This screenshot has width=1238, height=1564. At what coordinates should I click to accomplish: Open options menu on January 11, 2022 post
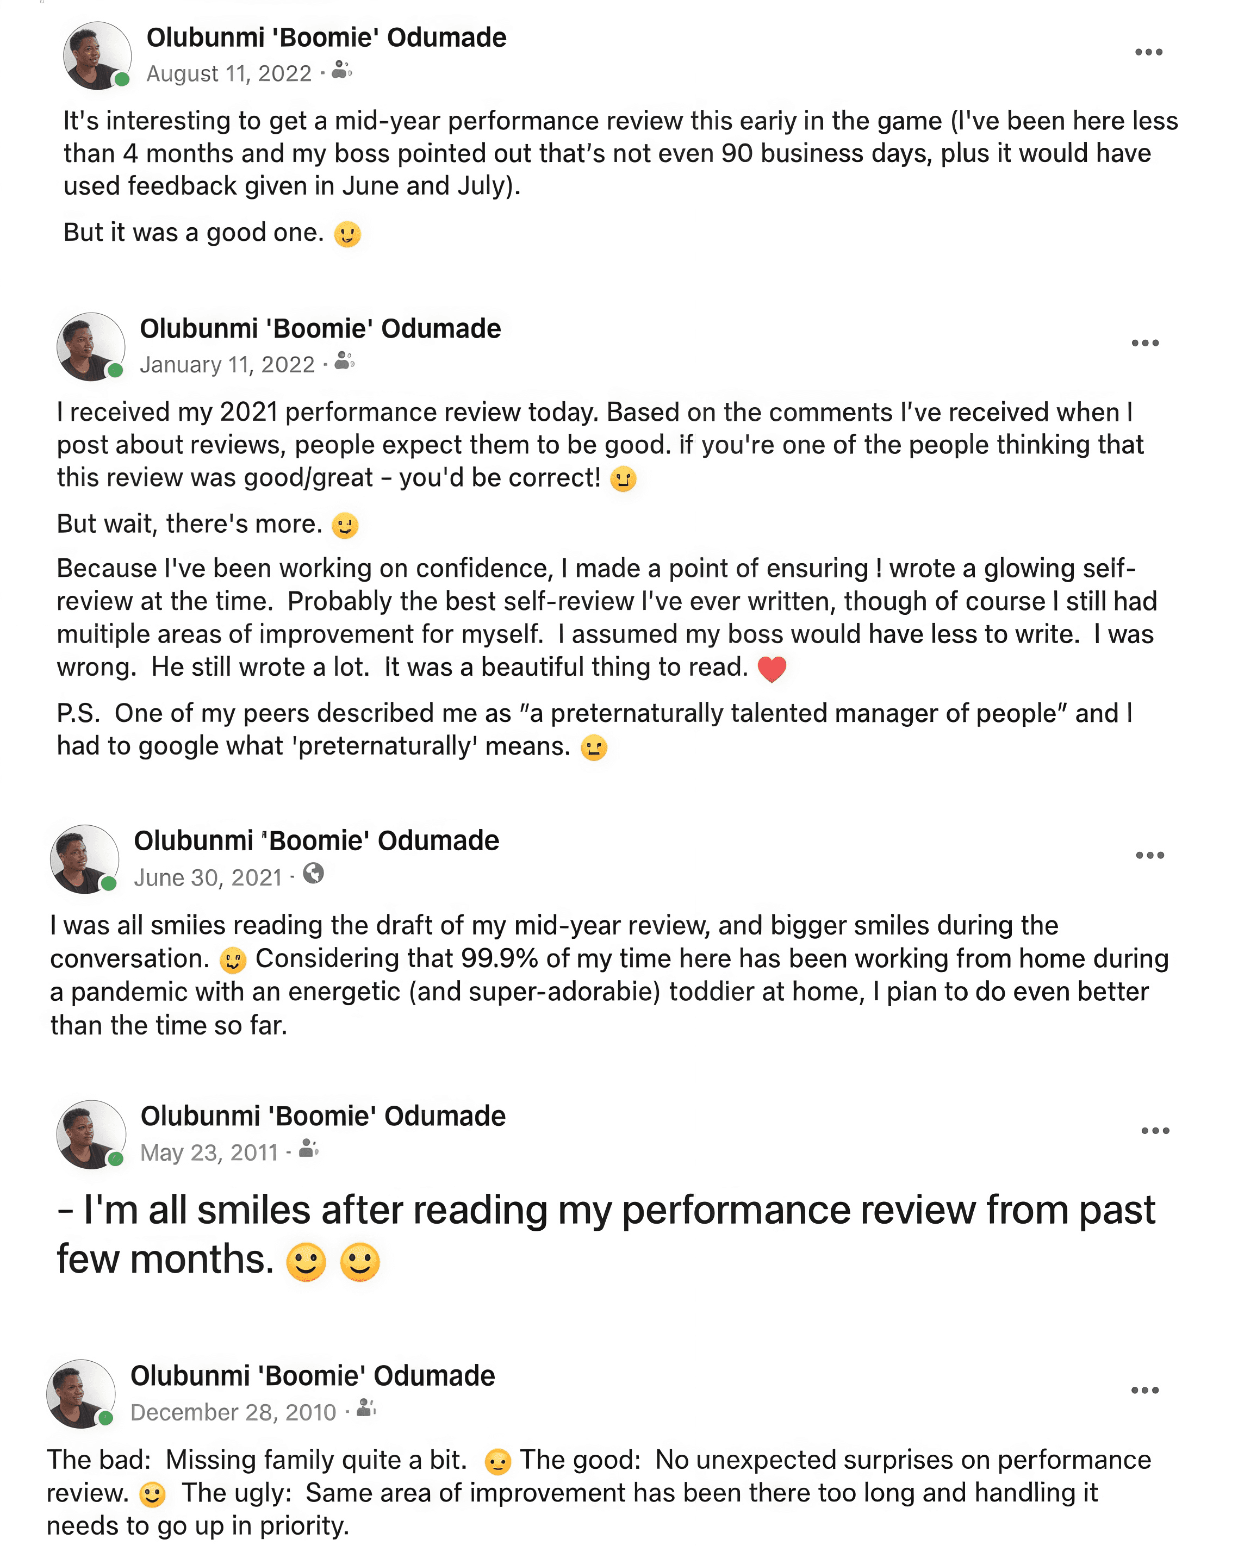[1145, 343]
